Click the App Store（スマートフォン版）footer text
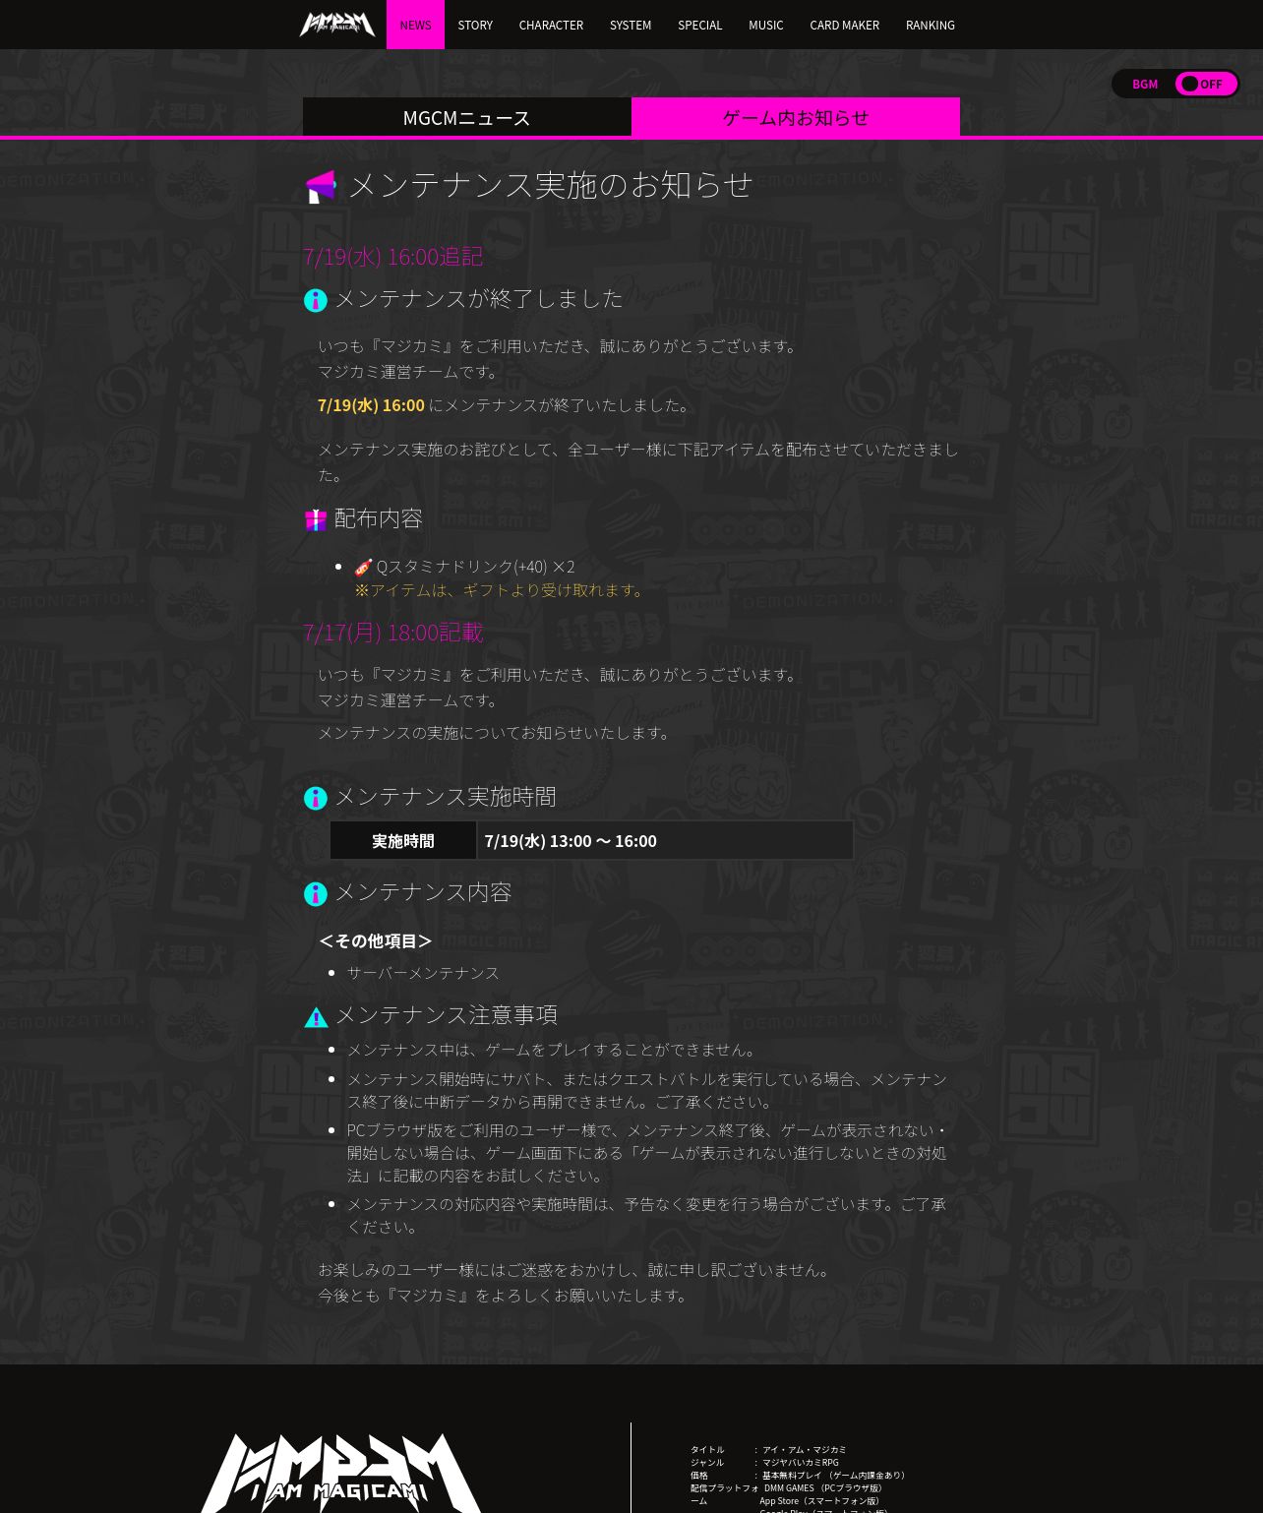The height and width of the screenshot is (1513, 1263). click(x=821, y=1500)
